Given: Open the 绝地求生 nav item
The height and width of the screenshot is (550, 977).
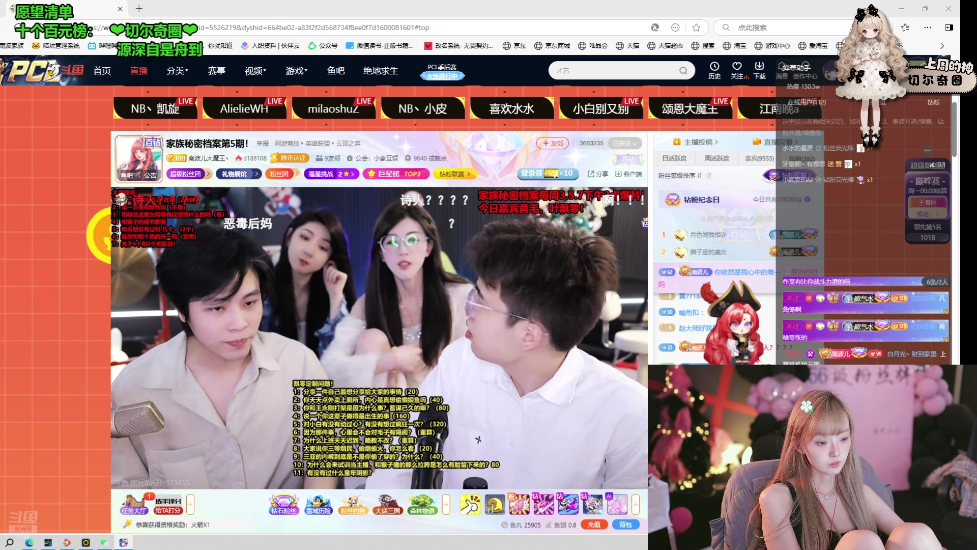Looking at the screenshot, I should [381, 71].
